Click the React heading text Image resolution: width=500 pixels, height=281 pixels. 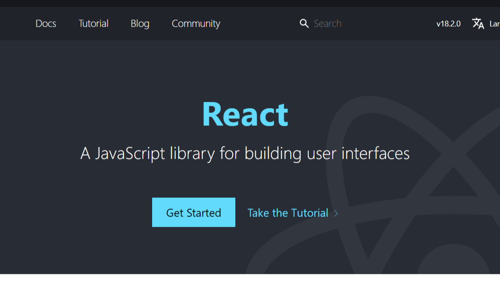(x=245, y=114)
